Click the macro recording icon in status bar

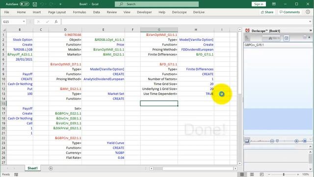[16, 175]
